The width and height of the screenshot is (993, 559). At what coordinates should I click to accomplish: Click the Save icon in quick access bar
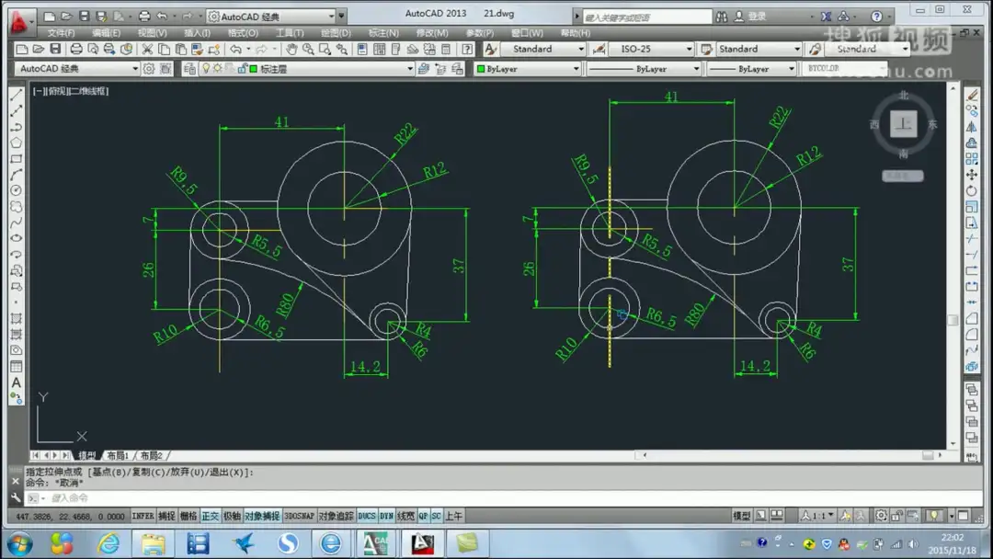coord(84,16)
